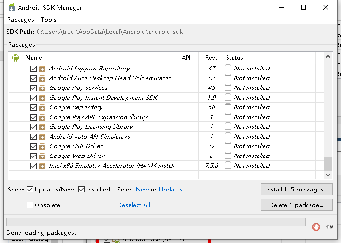Click the package icon beside Google Web Driver
The image size is (341, 243).
click(42, 156)
